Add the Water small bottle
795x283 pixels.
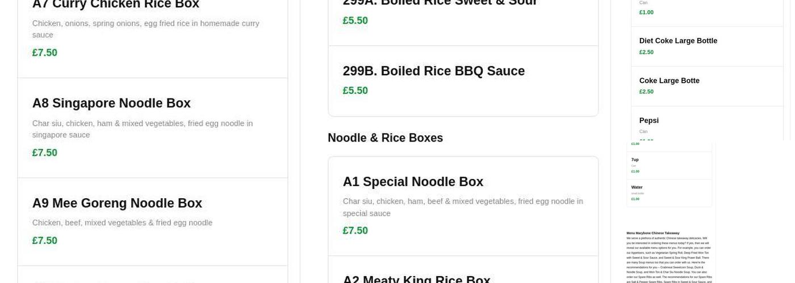tap(637, 187)
